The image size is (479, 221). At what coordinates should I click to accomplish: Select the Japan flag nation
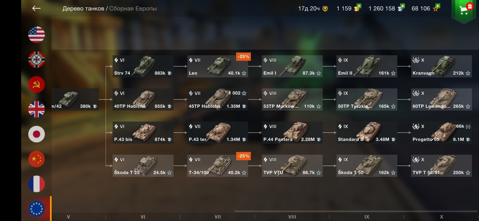click(x=37, y=134)
